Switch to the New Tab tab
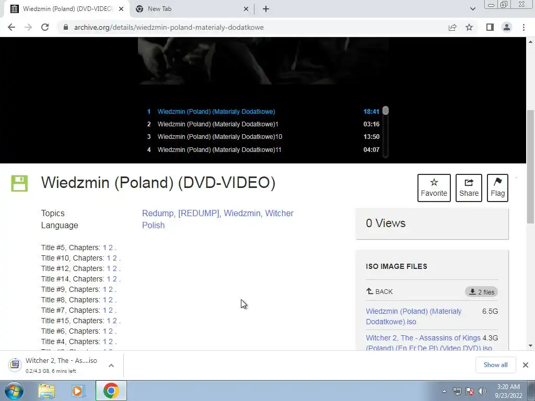535x401 pixels. pos(192,9)
